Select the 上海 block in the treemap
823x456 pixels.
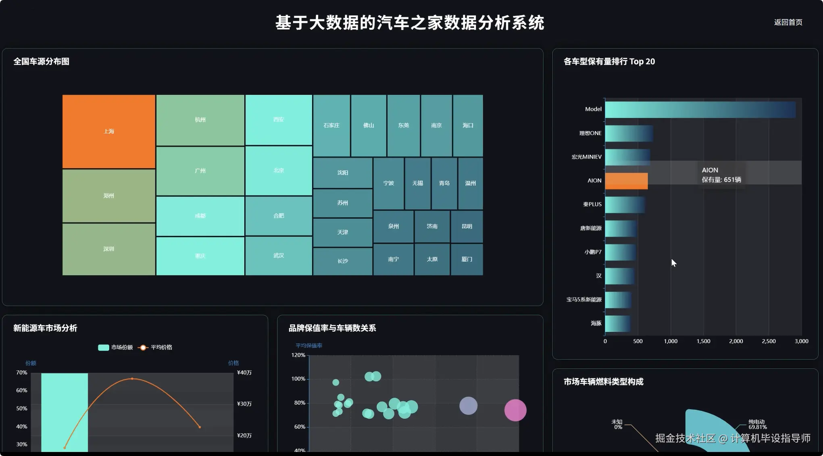click(x=108, y=131)
